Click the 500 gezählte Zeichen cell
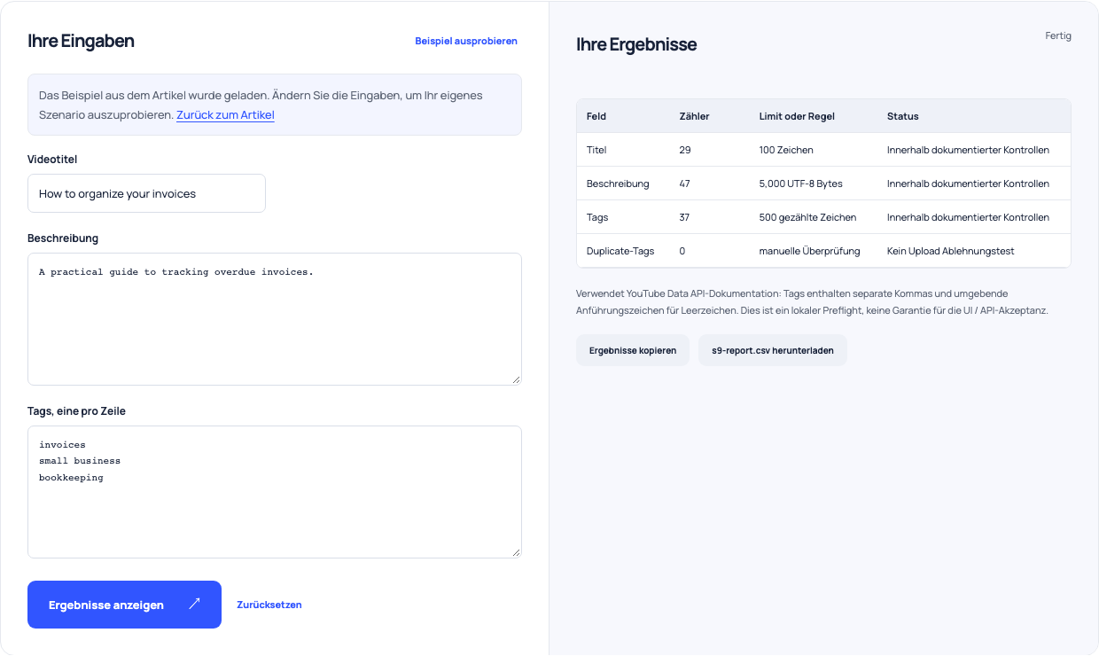Screen dimensions: 1099x656 (807, 217)
